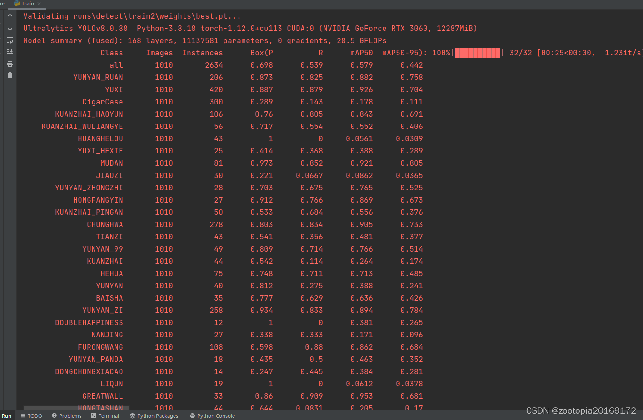Screen dimensions: 643x420
Task: Click the KUANZHAI_WULIANGYE class name
Action: pyautogui.click(x=82, y=127)
